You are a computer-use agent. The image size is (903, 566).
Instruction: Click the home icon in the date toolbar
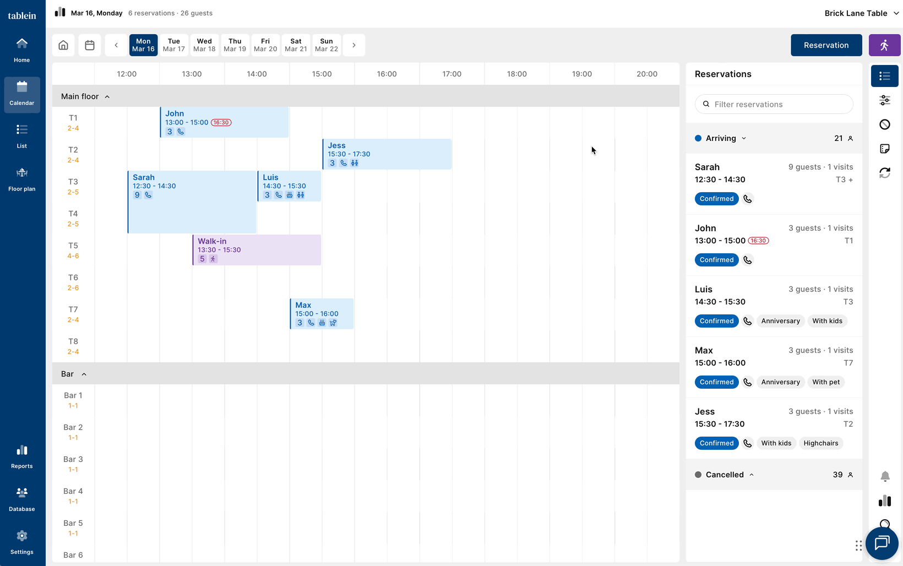click(63, 45)
